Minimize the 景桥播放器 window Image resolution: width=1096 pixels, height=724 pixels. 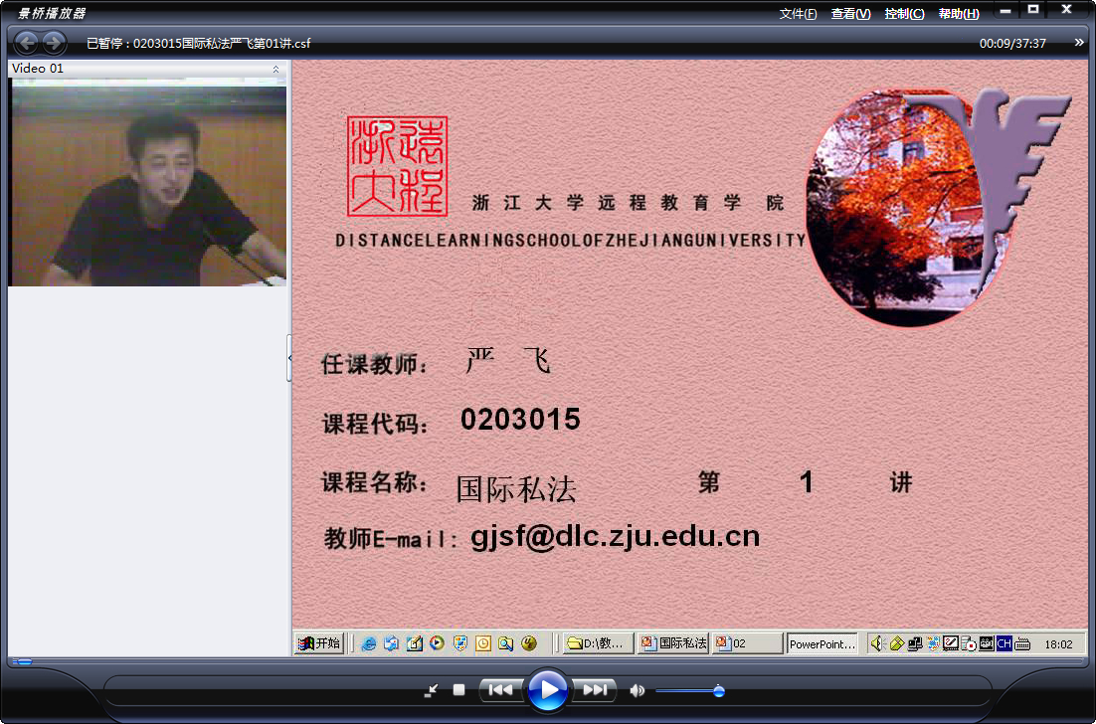pos(1005,11)
